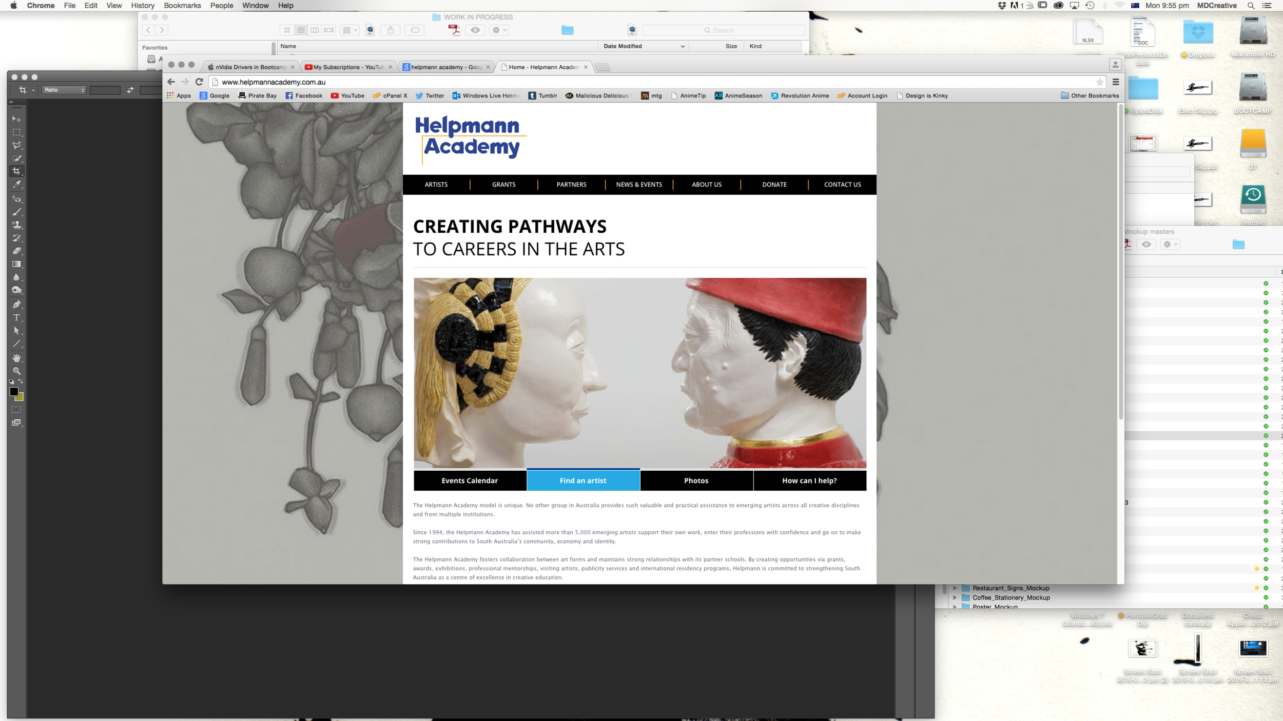Click the Finder share icon
The height and width of the screenshot is (721, 1283).
click(391, 30)
